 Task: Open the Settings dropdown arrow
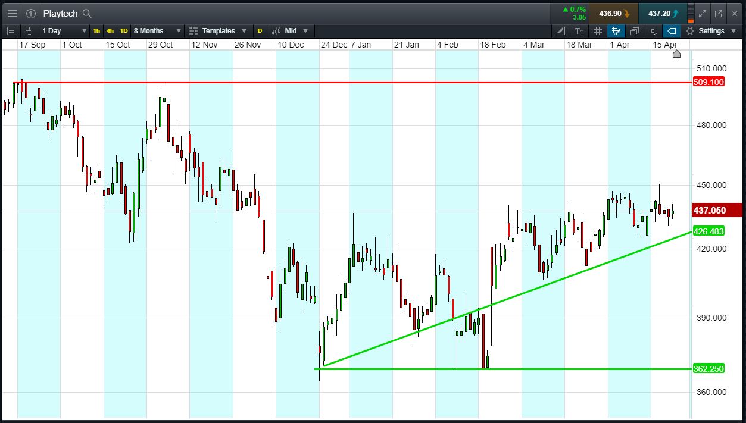coord(732,31)
